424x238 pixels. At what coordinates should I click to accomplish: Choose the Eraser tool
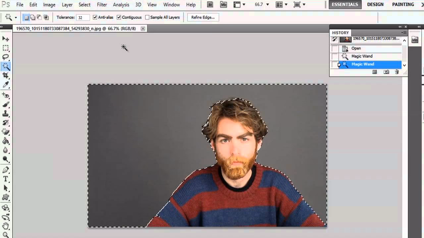click(5, 131)
